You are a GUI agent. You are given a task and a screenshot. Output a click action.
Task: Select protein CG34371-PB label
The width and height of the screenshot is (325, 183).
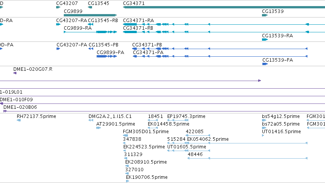click(x=147, y=45)
